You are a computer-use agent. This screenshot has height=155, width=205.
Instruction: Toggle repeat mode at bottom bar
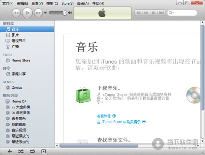(x=32, y=151)
